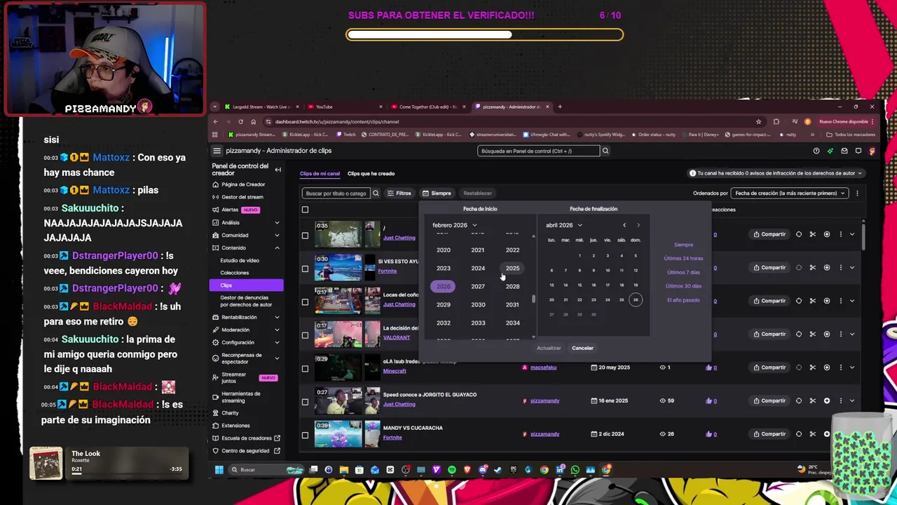Focus the Buscar por título o categoría field
This screenshot has width=897, height=505.
(x=336, y=193)
